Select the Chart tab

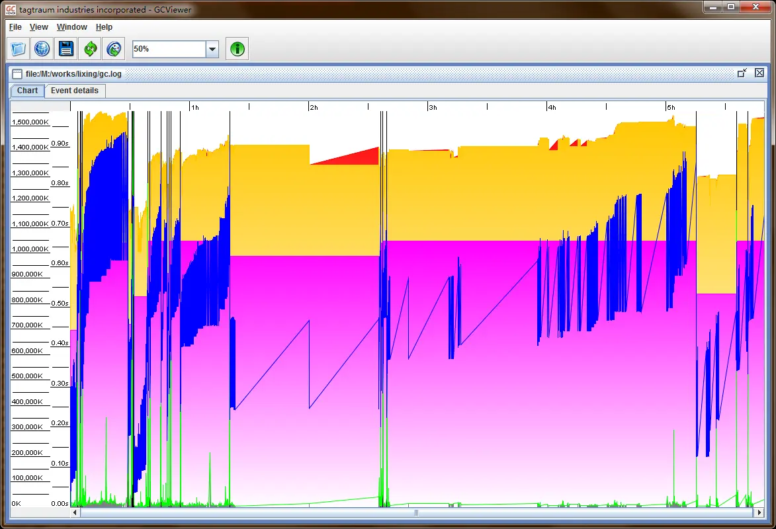point(27,91)
